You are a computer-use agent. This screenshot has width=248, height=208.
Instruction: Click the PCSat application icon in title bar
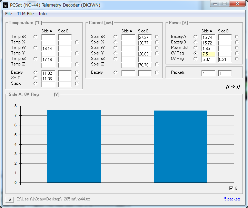coord(6,5)
